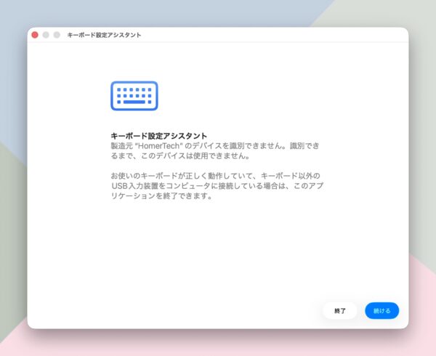Screen dimensions: 436x356
Task: Click the grayed-out minimize button
Action: point(46,35)
